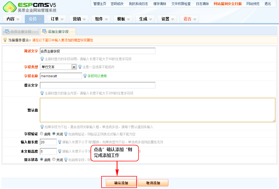
Task: Click the lightbulb icon next to 注意一旦选择不能修改
Action: pos(80,67)
